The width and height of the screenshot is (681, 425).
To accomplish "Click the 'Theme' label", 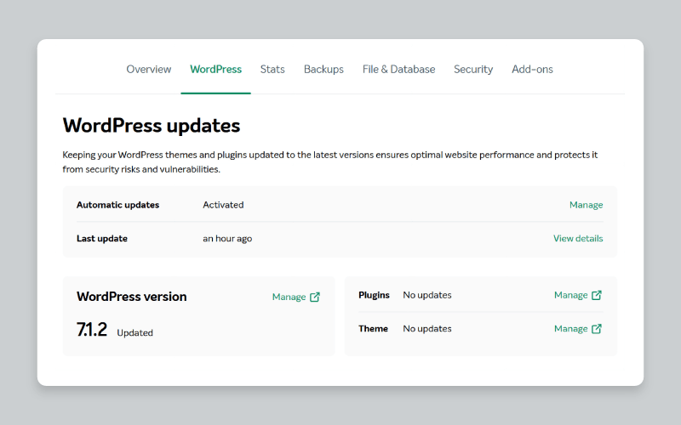I will 373,329.
